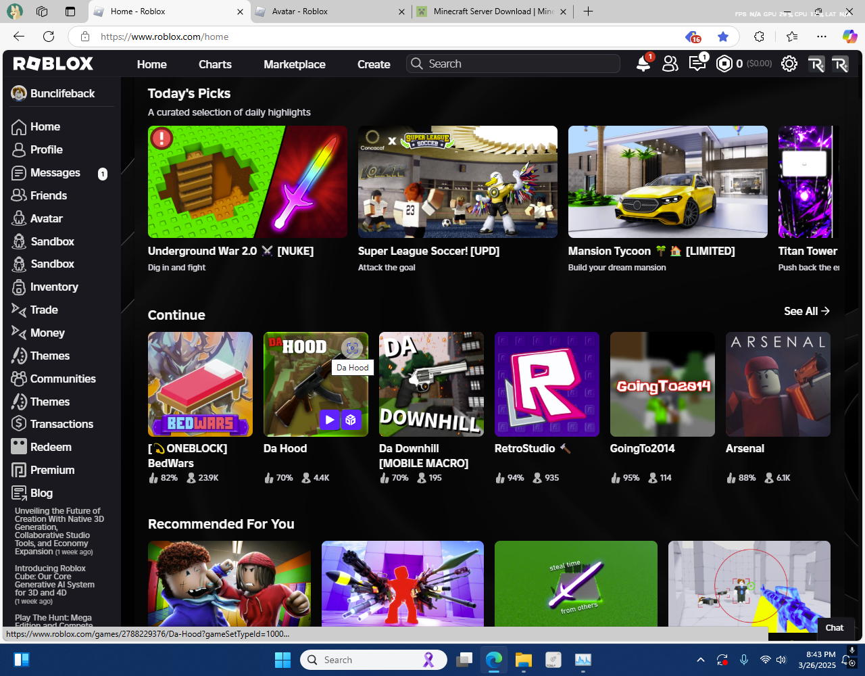Open the Copilot icon in browser toolbar

point(849,37)
